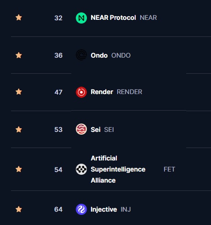The height and width of the screenshot is (225, 211).
Task: Open the Ondo coin page link
Action: coord(99,55)
